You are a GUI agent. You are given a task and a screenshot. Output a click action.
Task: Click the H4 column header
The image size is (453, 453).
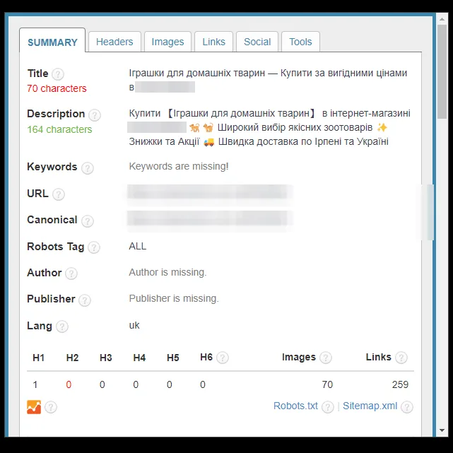click(x=139, y=358)
